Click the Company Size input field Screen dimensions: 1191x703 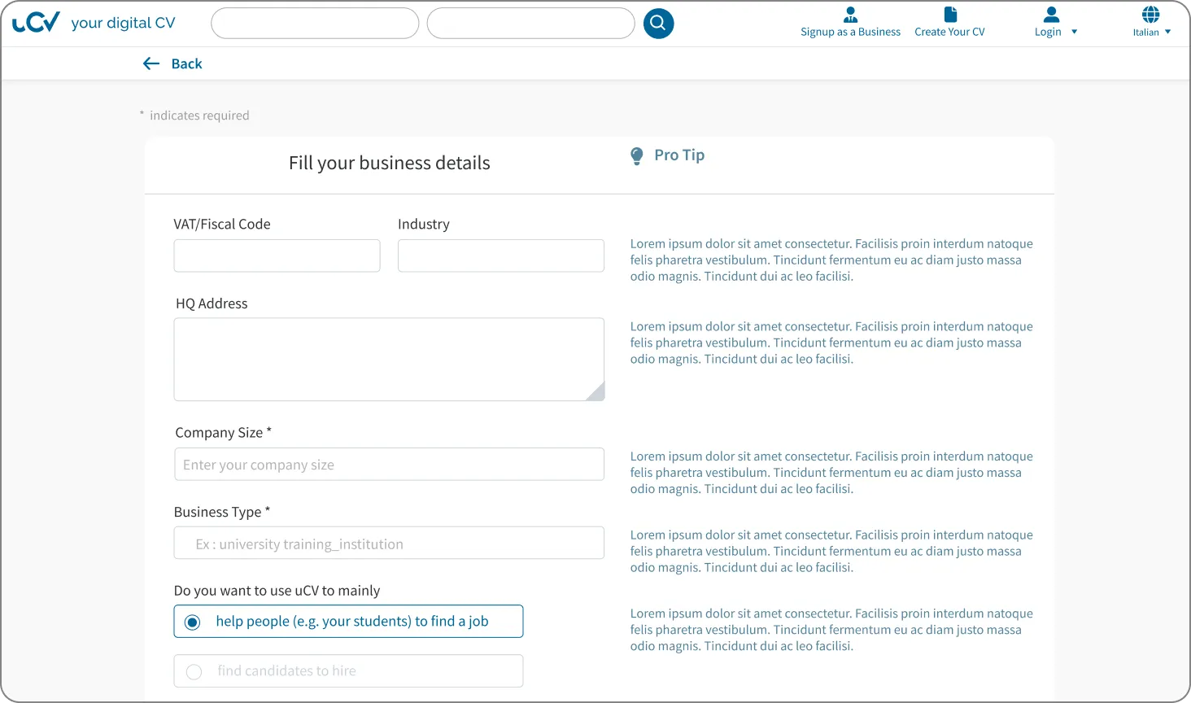click(389, 465)
